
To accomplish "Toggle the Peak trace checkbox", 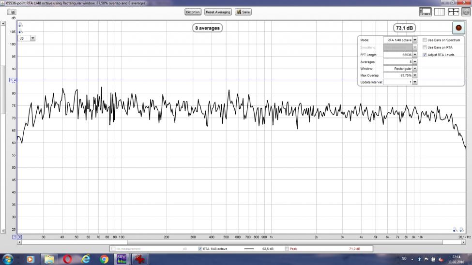I will pos(287,249).
